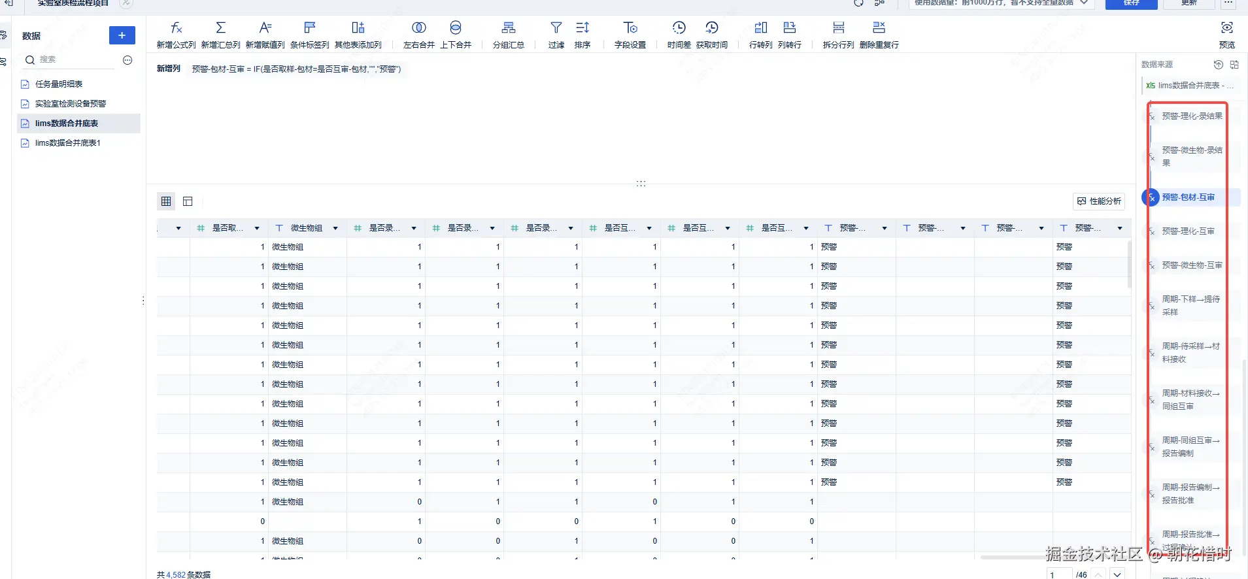The height and width of the screenshot is (579, 1248).
Task: Select the 时间差 time difference tool
Action: pos(679,35)
